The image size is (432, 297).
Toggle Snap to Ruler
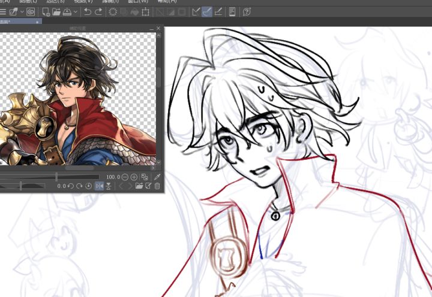[x=196, y=12]
